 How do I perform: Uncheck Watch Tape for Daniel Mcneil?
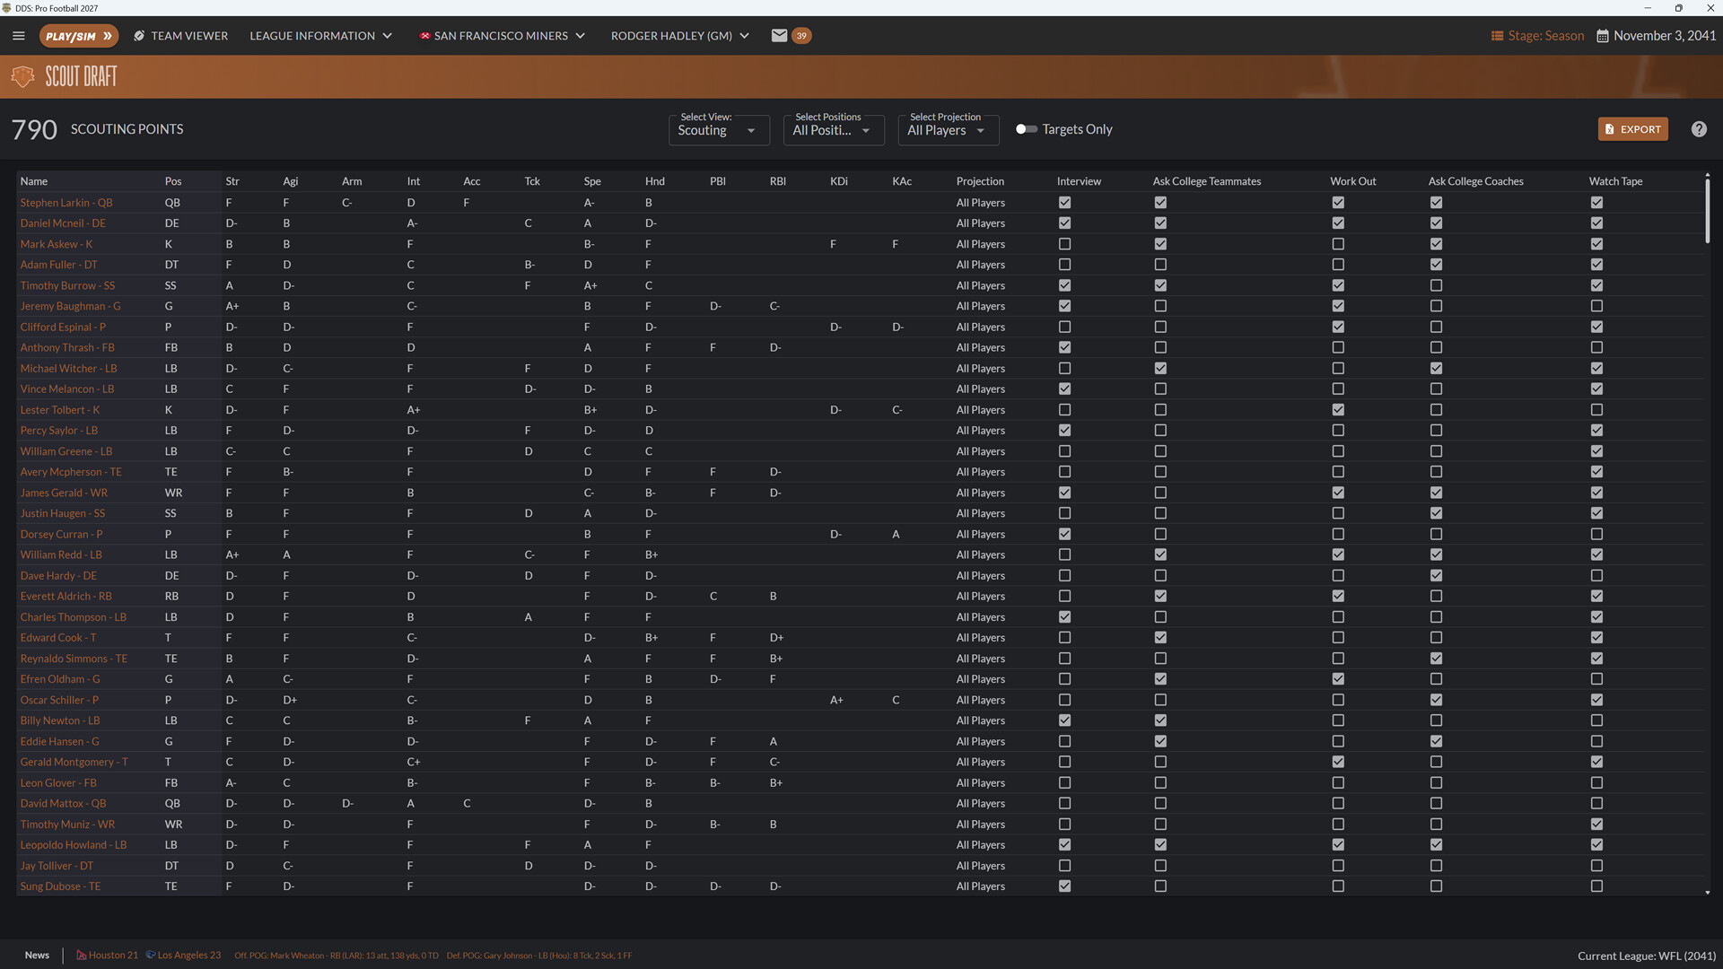tap(1596, 223)
